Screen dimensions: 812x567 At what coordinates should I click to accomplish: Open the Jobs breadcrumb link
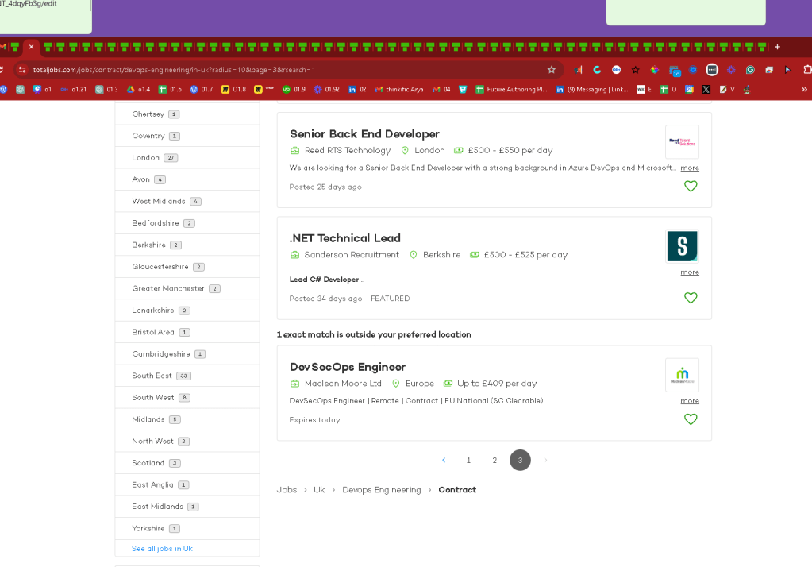pos(287,490)
